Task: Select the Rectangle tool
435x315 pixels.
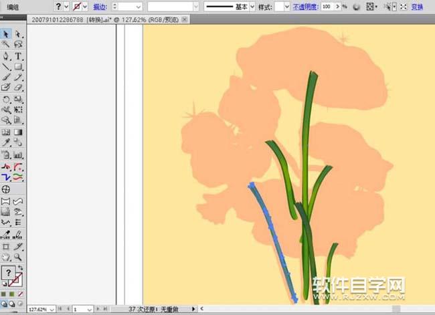Action: pos(18,67)
